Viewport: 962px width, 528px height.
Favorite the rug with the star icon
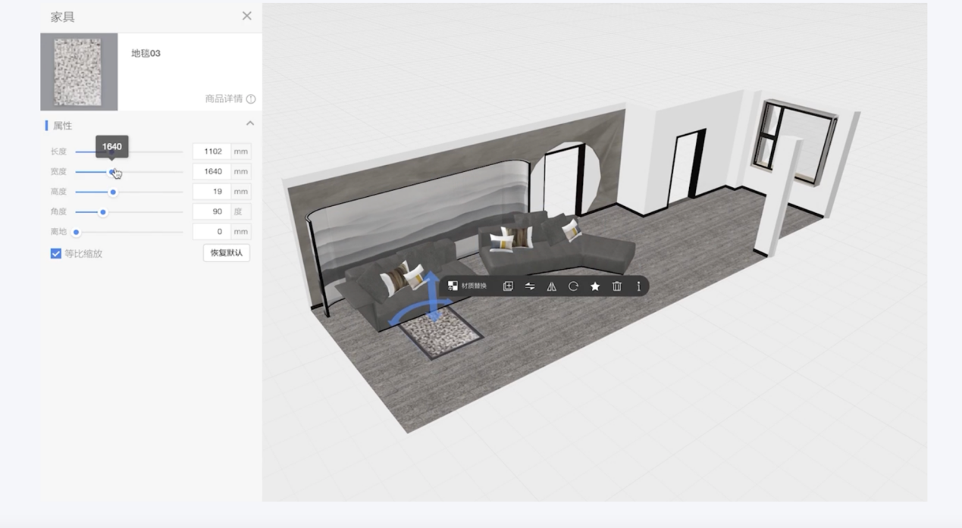point(595,286)
